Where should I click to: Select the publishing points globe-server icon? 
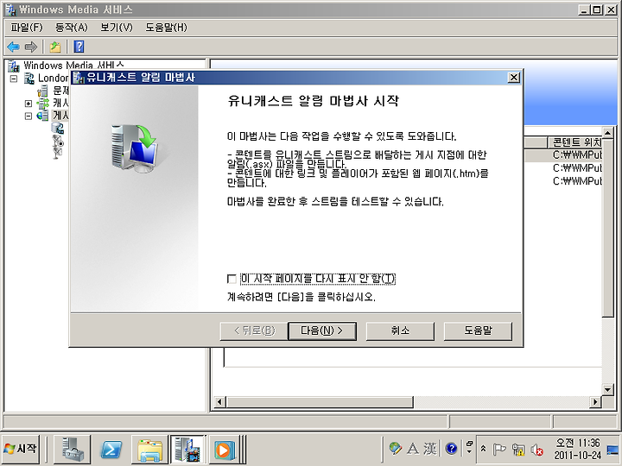coord(42,116)
